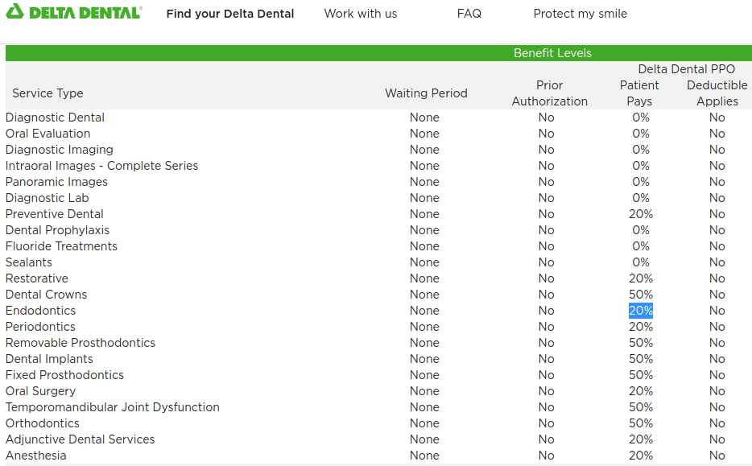Click the Delta Dental logo

(74, 13)
